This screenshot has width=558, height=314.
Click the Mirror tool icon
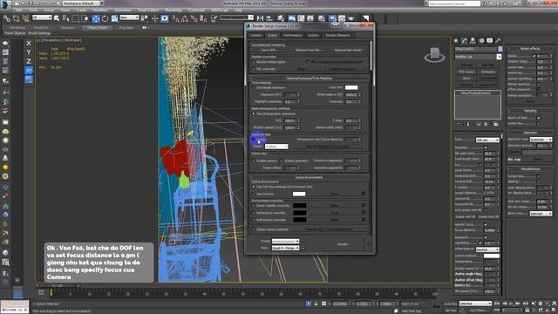click(x=260, y=18)
